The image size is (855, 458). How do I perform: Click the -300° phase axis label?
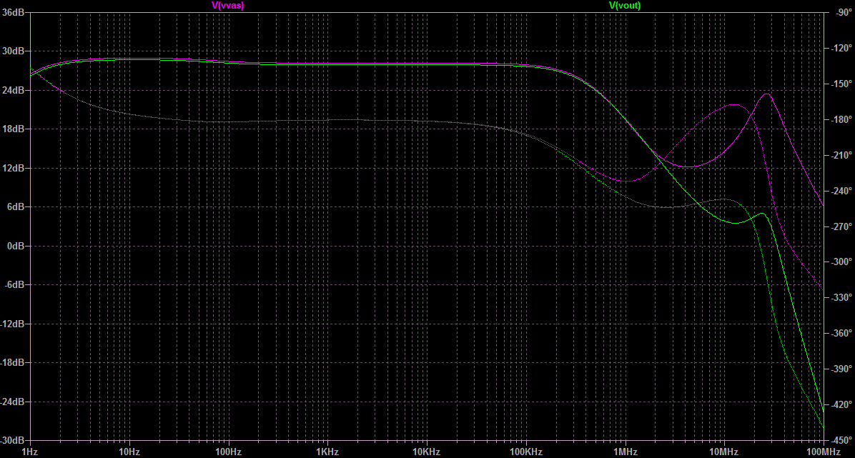(840, 262)
